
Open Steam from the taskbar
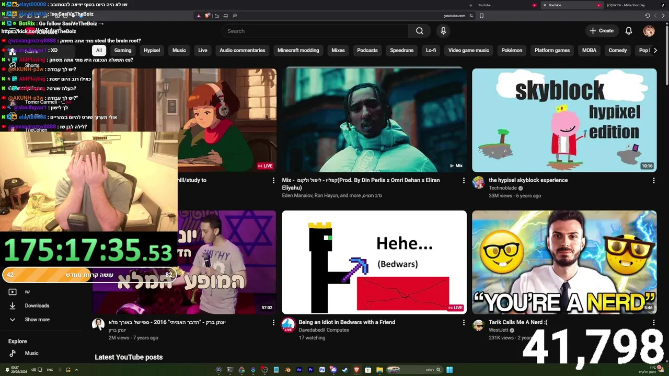345,370
